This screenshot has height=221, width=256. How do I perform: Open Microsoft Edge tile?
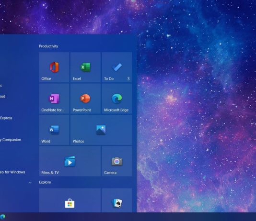tap(117, 99)
